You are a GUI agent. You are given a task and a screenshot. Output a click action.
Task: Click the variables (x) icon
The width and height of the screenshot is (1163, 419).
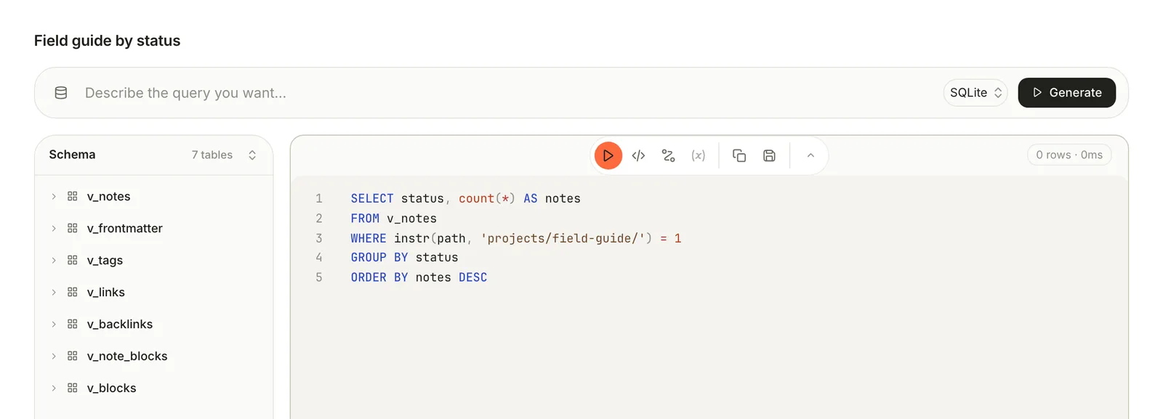coord(699,155)
